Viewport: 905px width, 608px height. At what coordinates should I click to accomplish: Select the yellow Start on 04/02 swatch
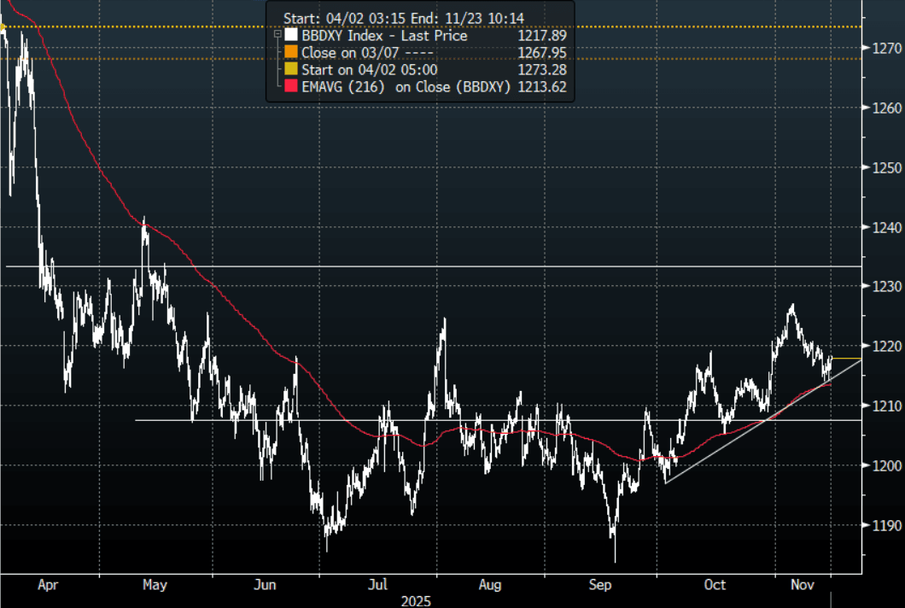tap(291, 70)
